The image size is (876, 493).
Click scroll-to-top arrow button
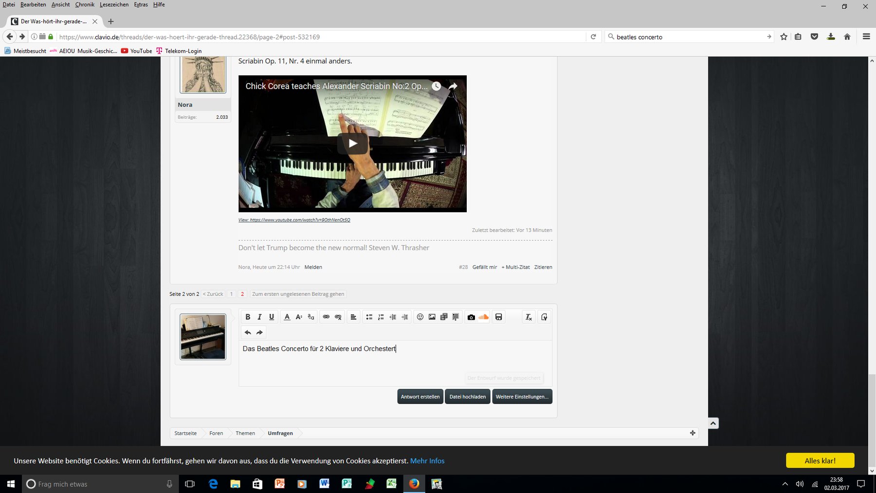pos(713,423)
